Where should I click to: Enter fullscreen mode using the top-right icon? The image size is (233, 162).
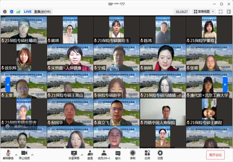[x=220, y=12]
